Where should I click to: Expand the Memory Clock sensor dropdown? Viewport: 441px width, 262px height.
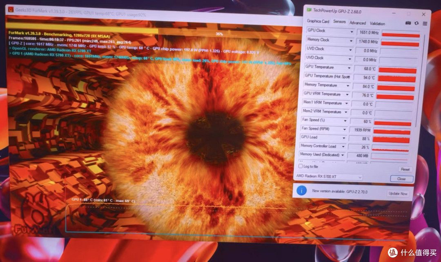point(351,41)
